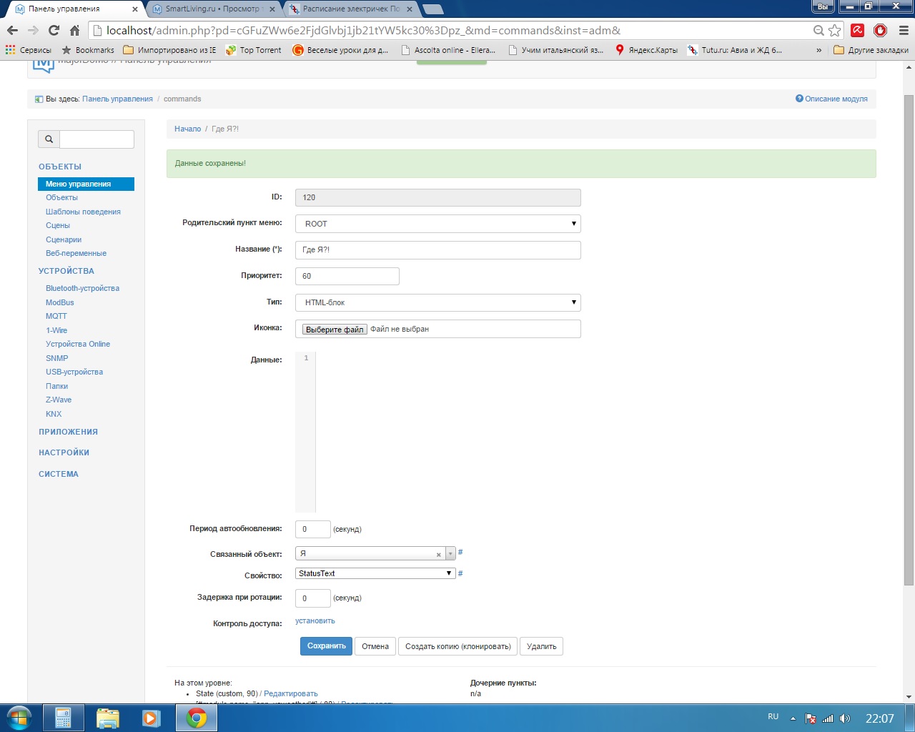915x732 pixels.
Task: Click the Удалить button
Action: tap(542, 646)
